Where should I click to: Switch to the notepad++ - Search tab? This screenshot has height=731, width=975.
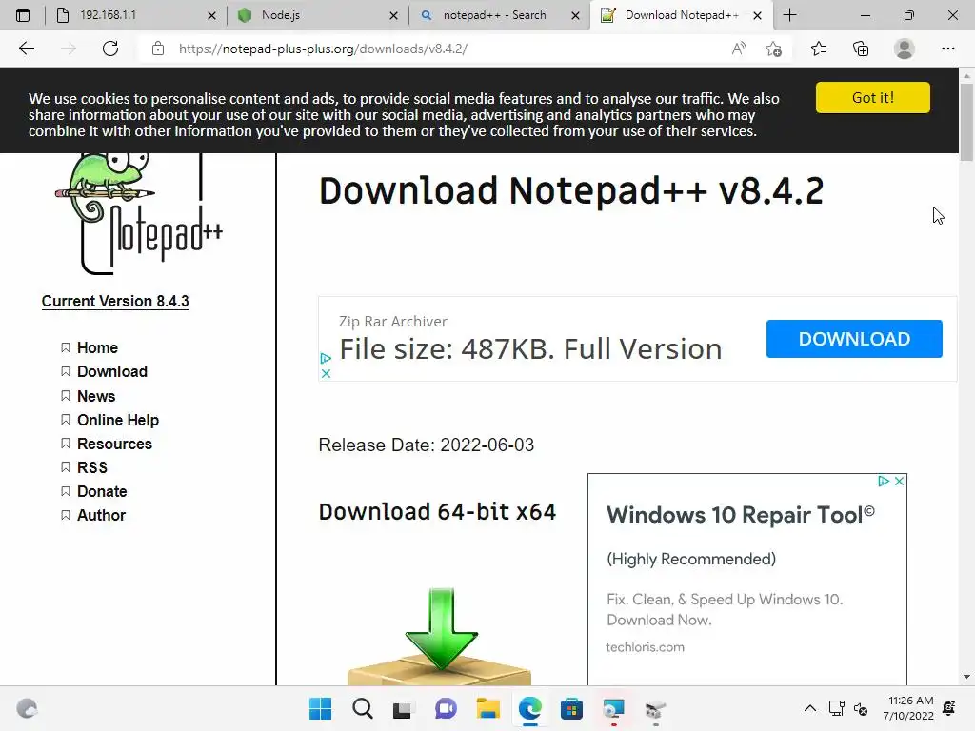[500, 15]
